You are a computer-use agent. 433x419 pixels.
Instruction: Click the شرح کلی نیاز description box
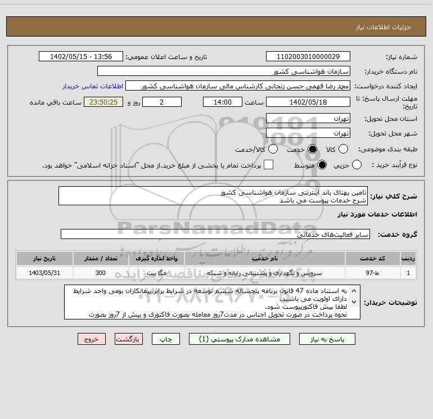[213, 196]
